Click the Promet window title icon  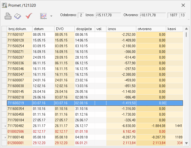tap(4, 5)
